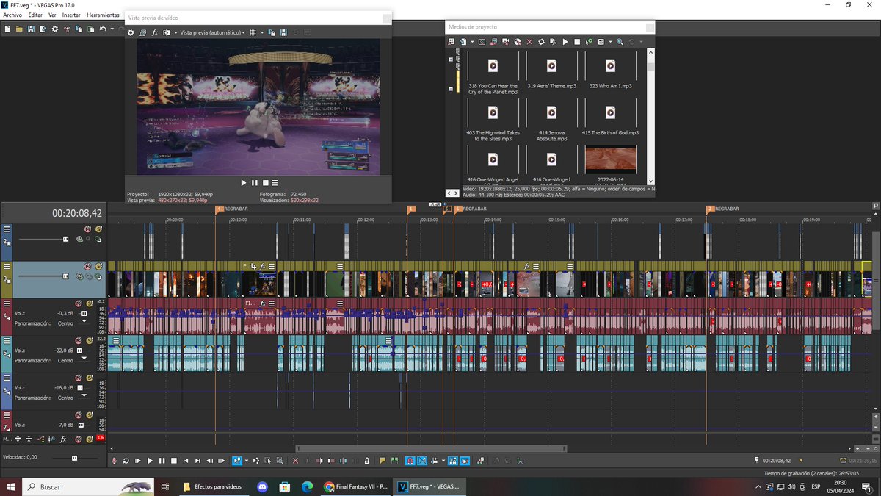881x496 pixels.
Task: Play the video preview window
Action: [x=244, y=182]
